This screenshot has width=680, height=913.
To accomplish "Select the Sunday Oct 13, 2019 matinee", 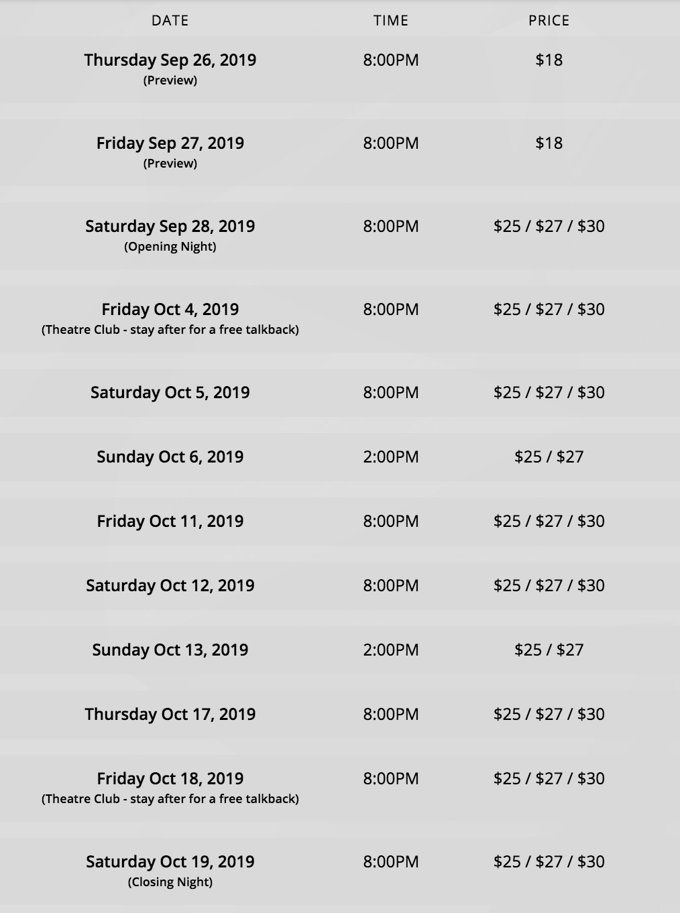I will click(170, 650).
